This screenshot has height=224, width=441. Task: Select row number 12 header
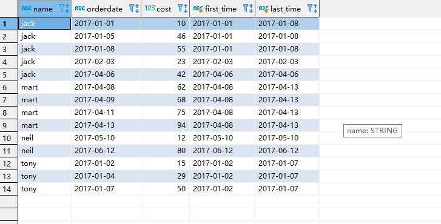[x=9, y=163]
